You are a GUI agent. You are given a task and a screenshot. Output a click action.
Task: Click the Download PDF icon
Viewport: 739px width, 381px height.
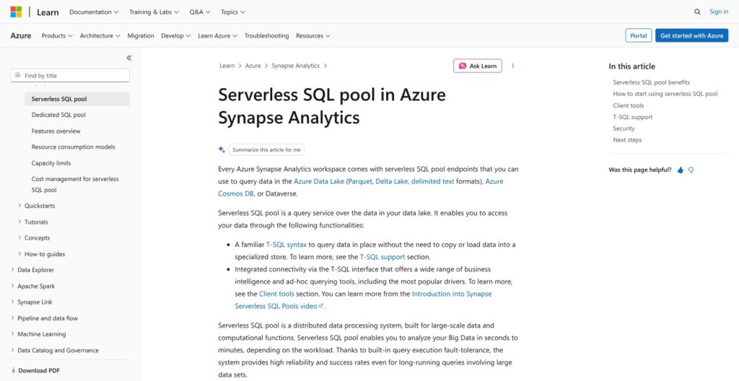coord(13,370)
